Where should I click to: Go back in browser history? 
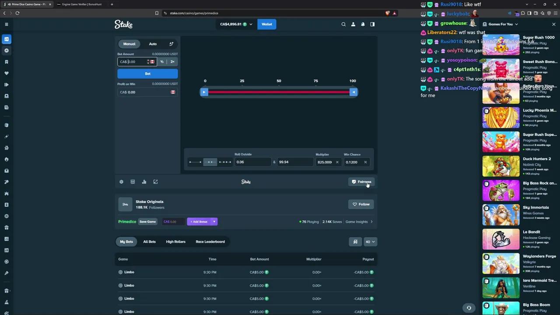pyautogui.click(x=4, y=13)
